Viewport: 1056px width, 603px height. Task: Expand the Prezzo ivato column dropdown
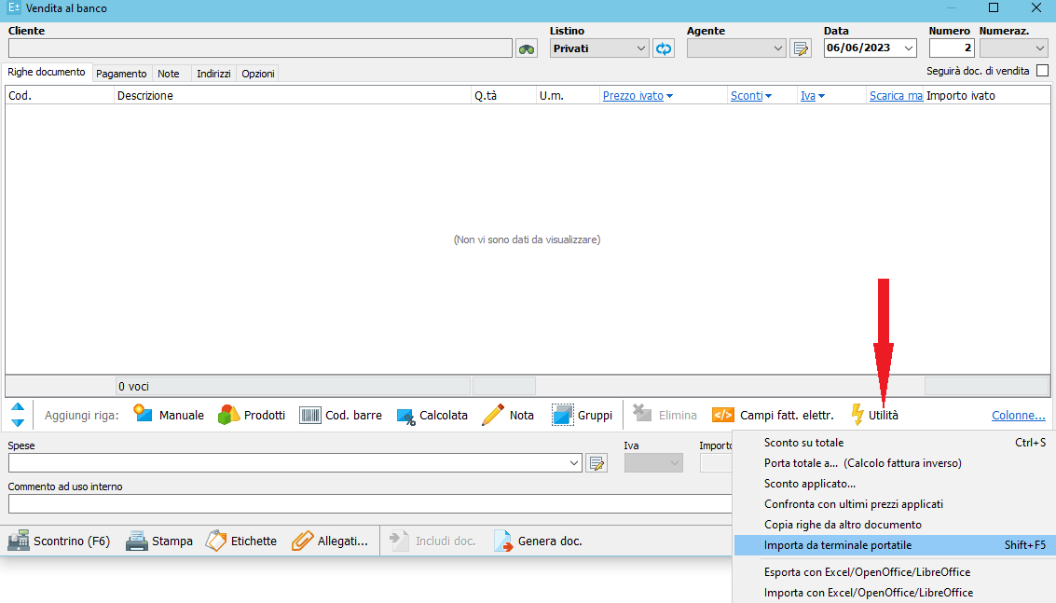pyautogui.click(x=669, y=96)
